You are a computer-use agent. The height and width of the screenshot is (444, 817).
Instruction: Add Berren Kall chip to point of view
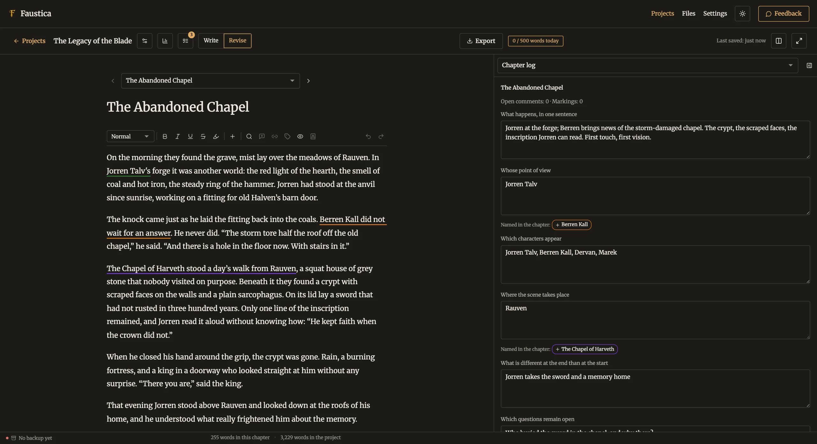572,225
